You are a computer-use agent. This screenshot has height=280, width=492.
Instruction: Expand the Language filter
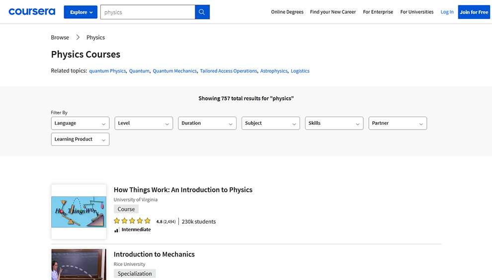click(x=80, y=123)
